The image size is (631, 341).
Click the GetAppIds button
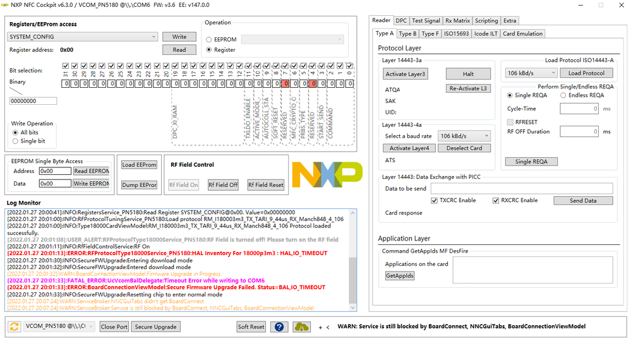point(400,276)
